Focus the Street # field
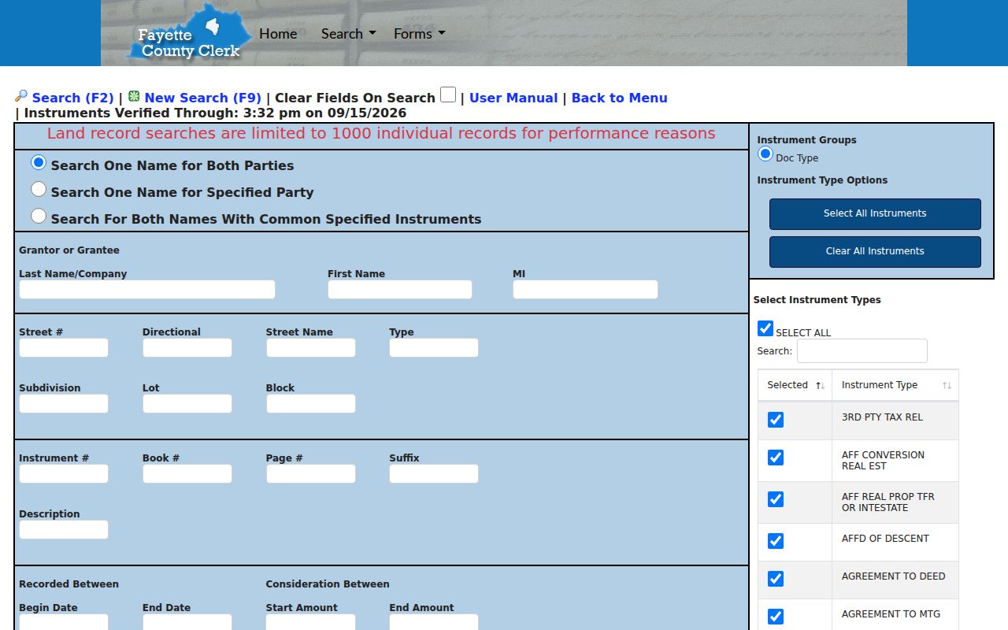Screen dimensions: 1008x630 click(x=64, y=347)
